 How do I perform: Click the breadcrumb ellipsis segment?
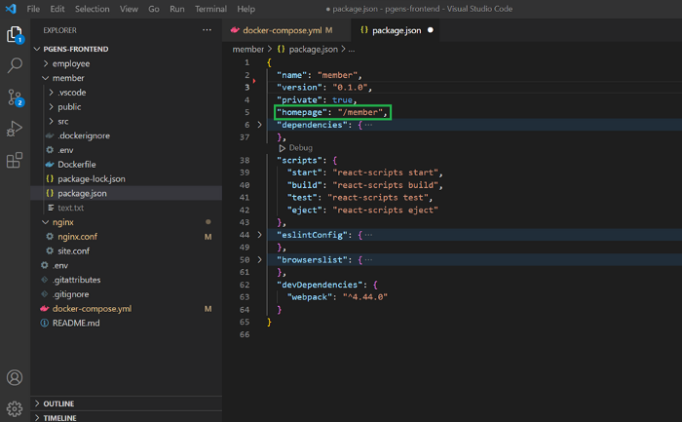352,49
